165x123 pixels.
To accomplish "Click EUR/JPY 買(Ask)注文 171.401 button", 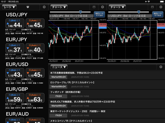I will click(35, 48).
